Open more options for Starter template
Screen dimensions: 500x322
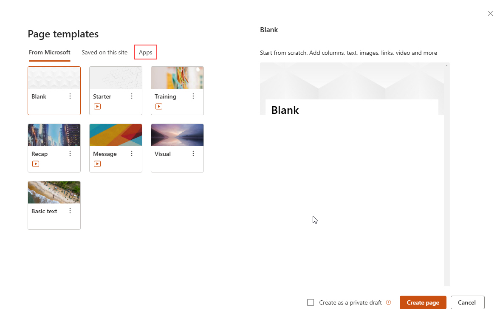(132, 96)
